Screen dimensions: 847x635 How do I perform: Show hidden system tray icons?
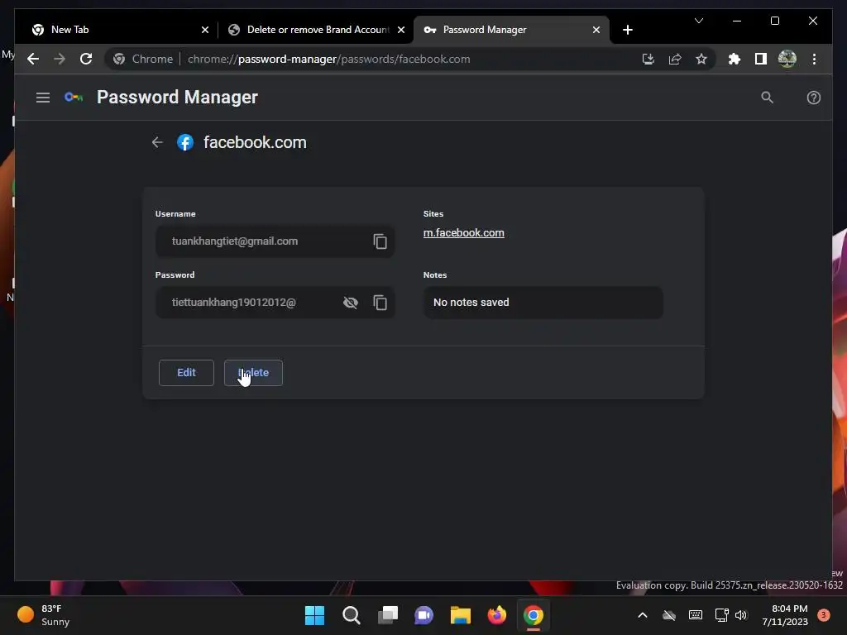point(642,615)
